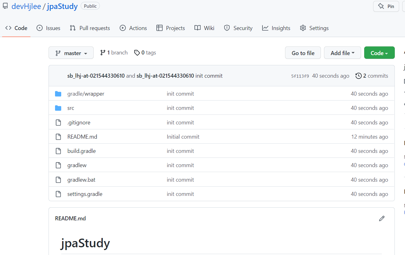Switch to the Projects tab

[x=171, y=28]
